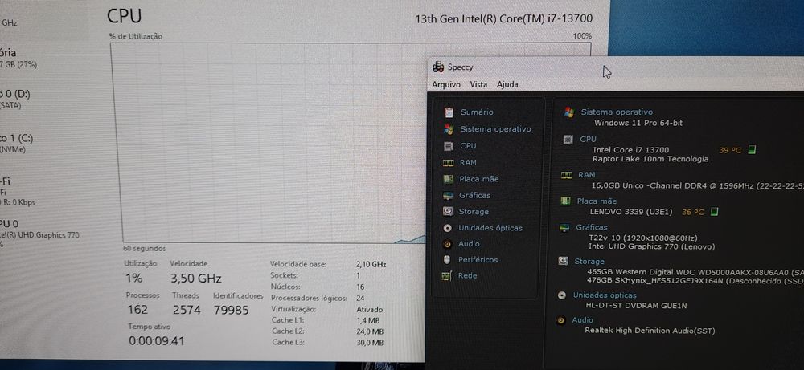
Task: Open the Sumário clipboard icon in Speccy
Action: [449, 112]
